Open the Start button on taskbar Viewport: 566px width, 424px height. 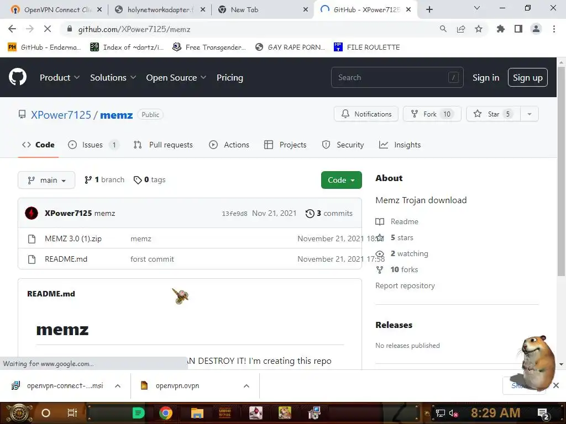click(19, 413)
